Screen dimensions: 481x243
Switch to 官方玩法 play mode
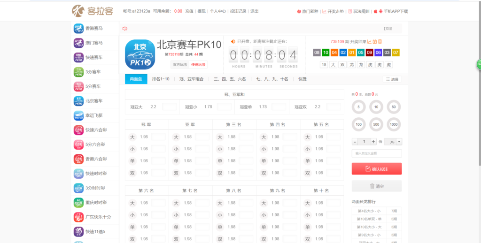(x=180, y=65)
